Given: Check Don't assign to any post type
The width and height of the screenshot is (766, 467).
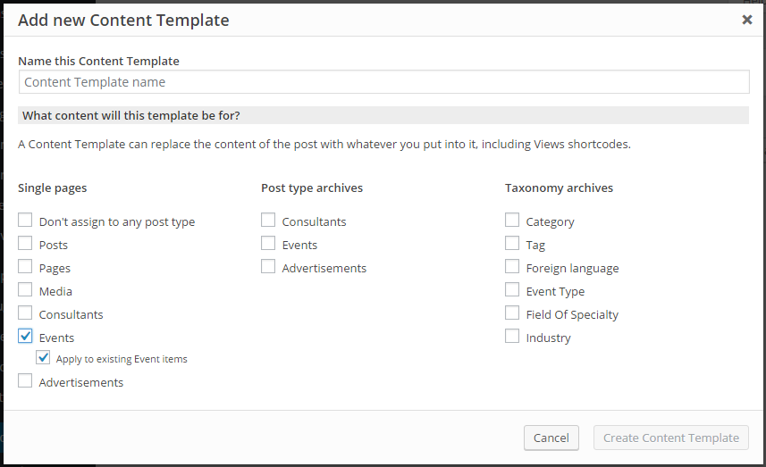Looking at the screenshot, I should tap(25, 220).
